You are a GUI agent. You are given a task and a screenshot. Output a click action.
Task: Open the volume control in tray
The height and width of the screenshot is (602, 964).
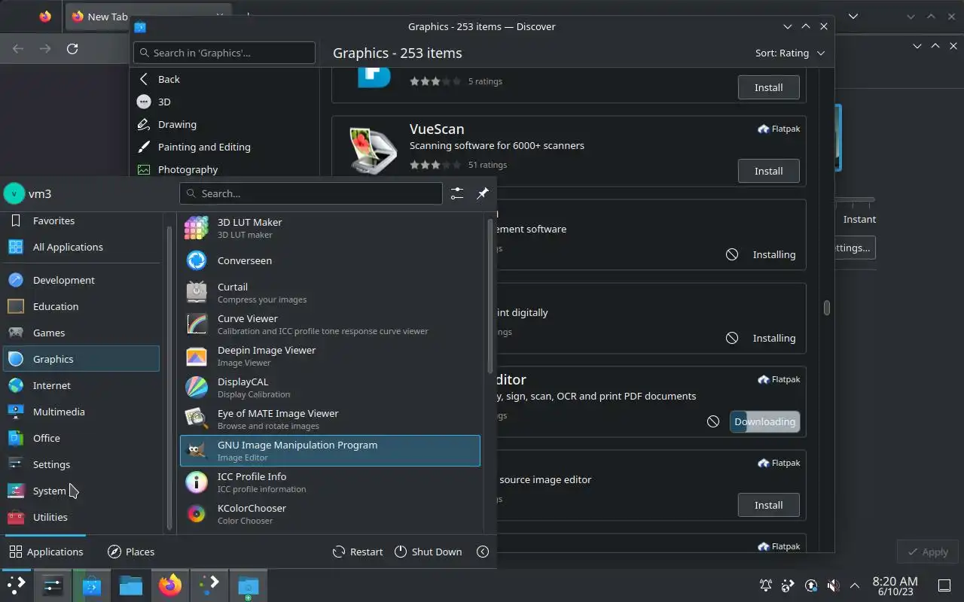point(833,585)
